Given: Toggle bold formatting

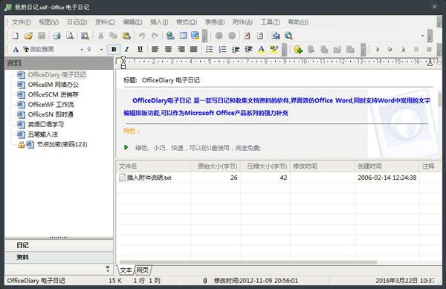Looking at the screenshot, I should coord(114,50).
